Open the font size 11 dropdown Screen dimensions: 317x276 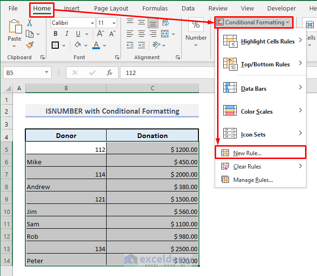click(x=114, y=23)
